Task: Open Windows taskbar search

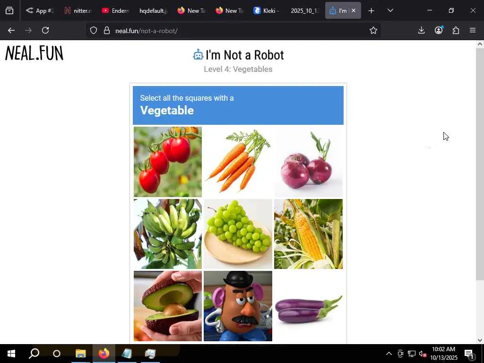Action: pyautogui.click(x=34, y=354)
